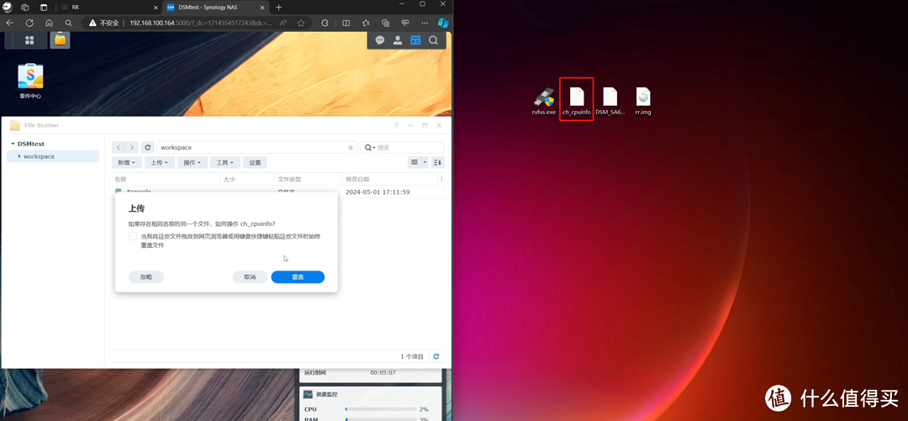Expand the 新增 dropdown menu
908x421 pixels.
[126, 162]
